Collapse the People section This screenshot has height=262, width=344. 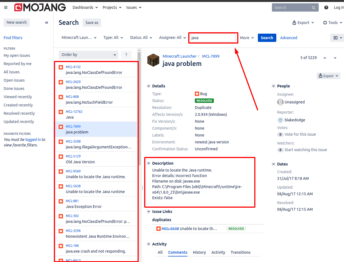[x=274, y=86]
